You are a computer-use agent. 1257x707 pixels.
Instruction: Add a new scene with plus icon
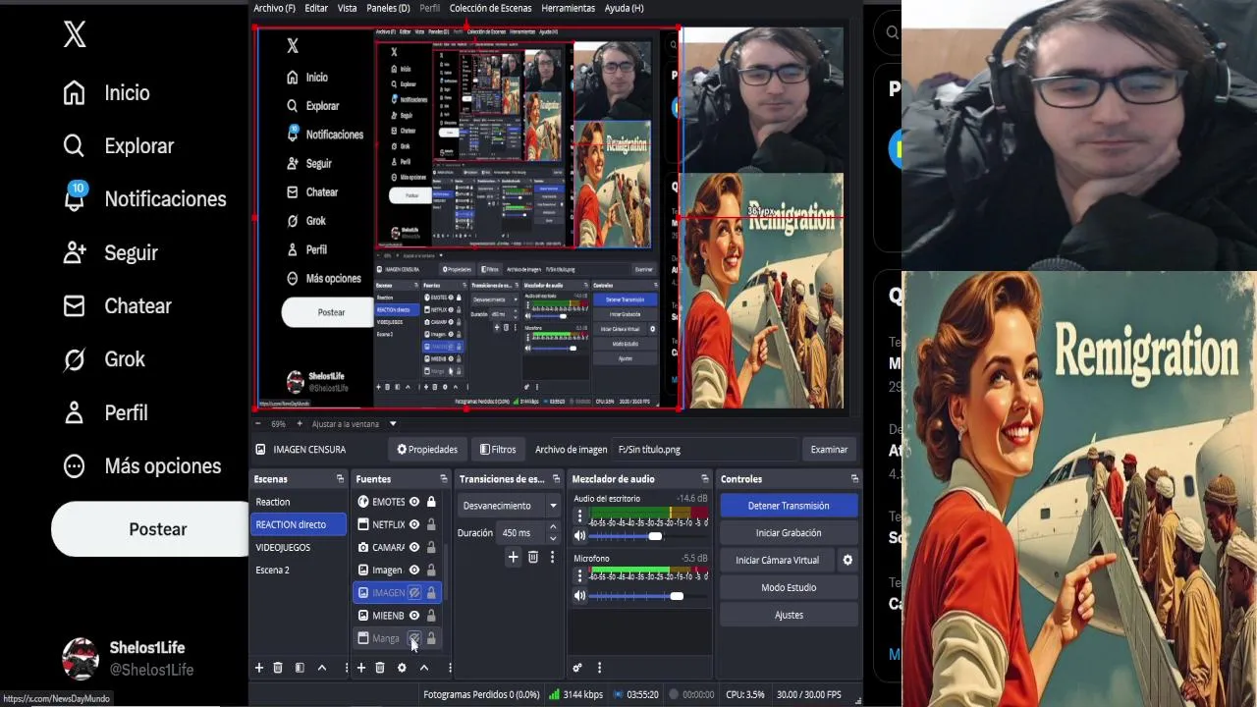click(x=259, y=668)
